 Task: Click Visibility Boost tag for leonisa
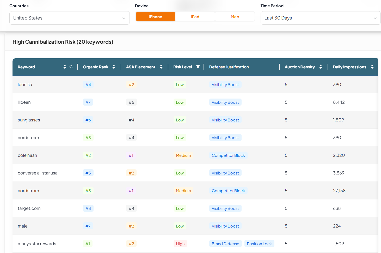pos(225,85)
